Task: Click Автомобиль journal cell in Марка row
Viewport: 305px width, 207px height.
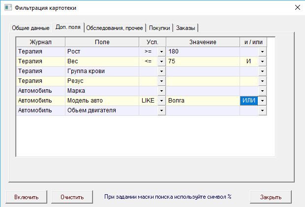Action: point(41,91)
